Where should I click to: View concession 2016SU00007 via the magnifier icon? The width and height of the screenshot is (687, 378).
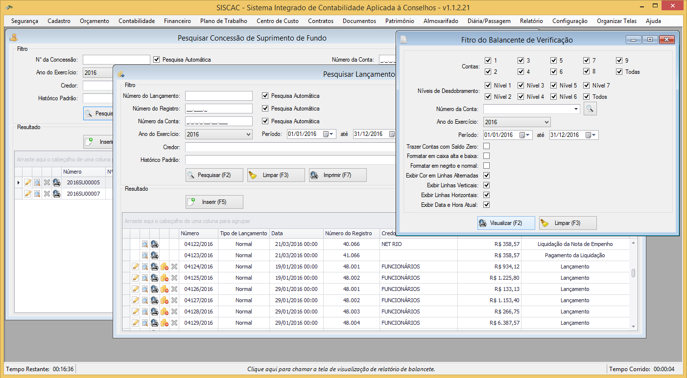pos(37,194)
